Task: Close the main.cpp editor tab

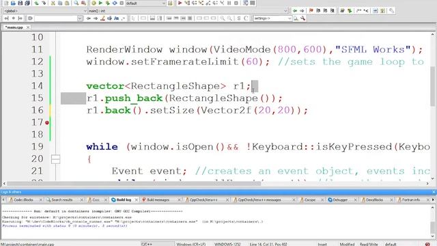Action: [x=28, y=27]
